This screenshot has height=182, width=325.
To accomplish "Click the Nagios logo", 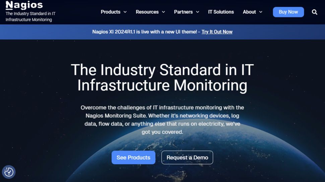I will [24, 5].
